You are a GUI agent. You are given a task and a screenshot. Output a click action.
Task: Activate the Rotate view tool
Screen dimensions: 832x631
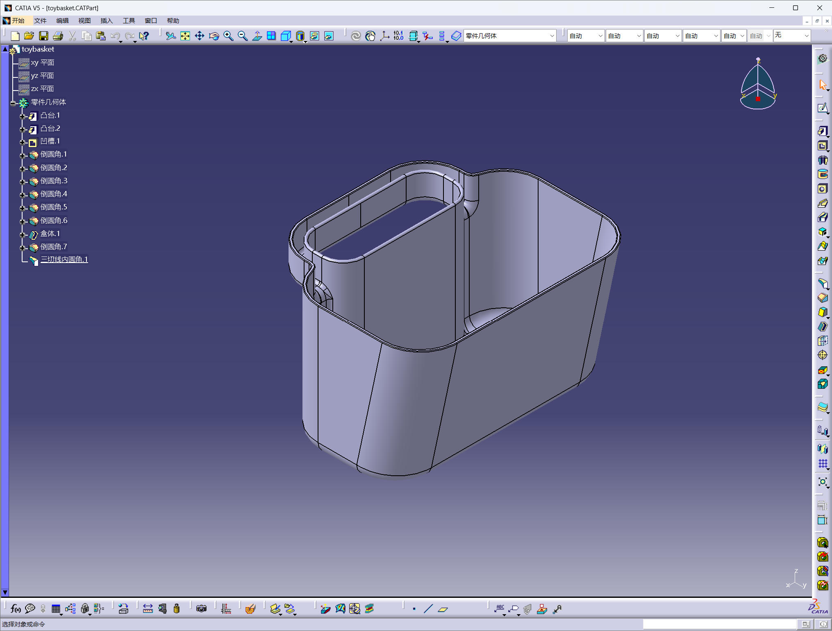coord(214,36)
